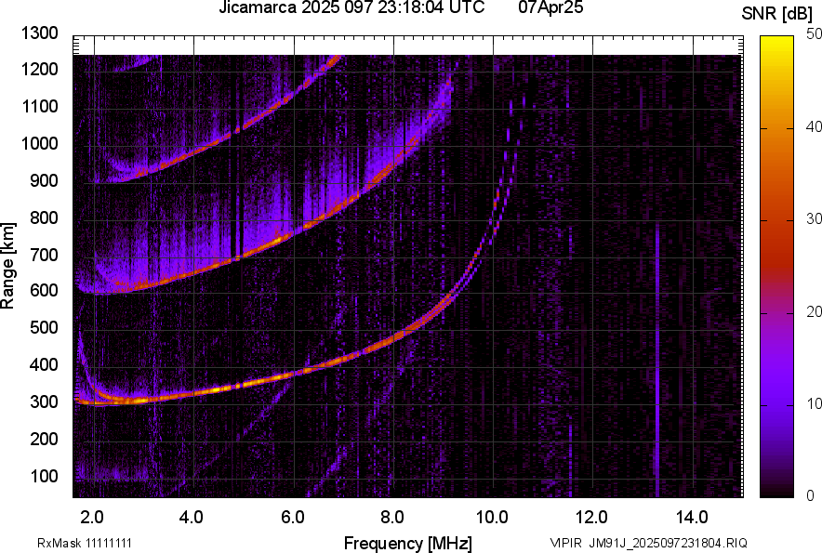Click the range tick label '300'
822x553 pixels.
[44, 402]
